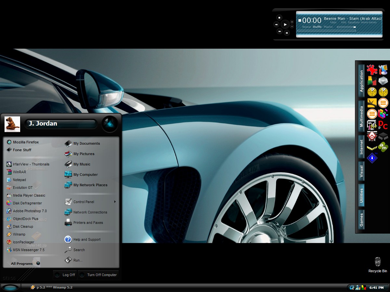The width and height of the screenshot is (390, 292).
Task: Click the Log Off button
Action: pyautogui.click(x=65, y=275)
